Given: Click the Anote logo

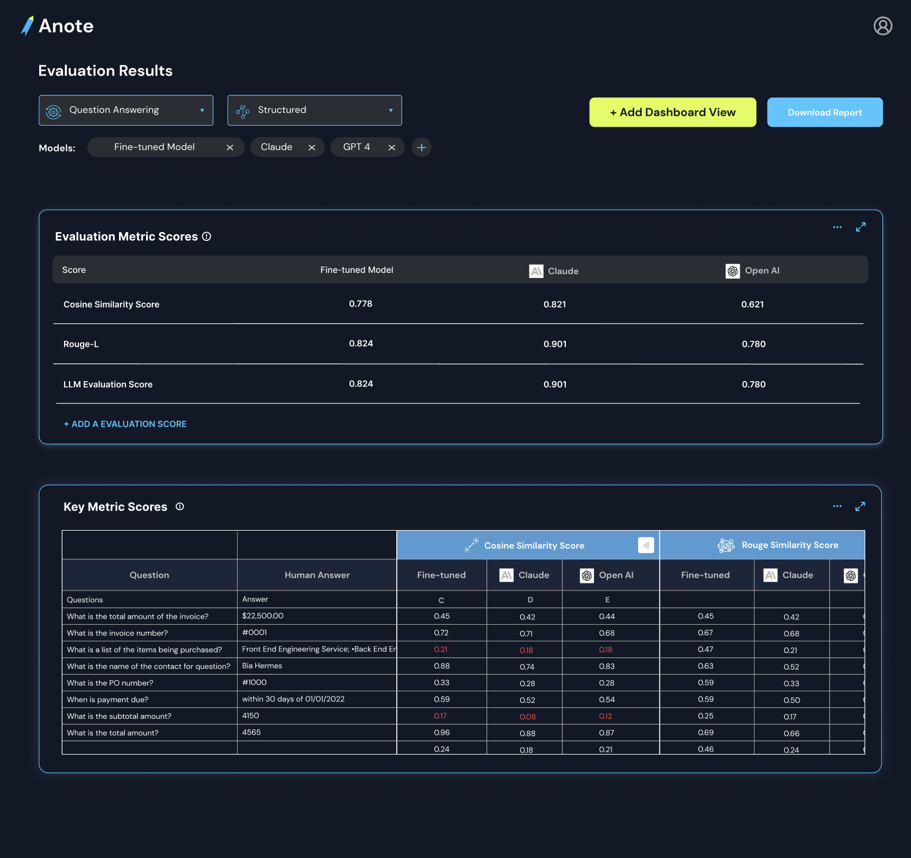Looking at the screenshot, I should coord(57,26).
